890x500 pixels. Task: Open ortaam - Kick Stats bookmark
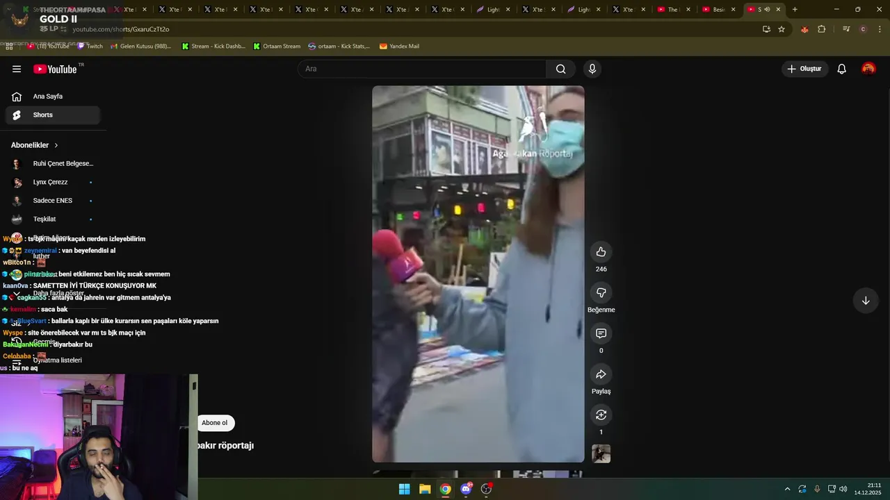click(x=339, y=47)
